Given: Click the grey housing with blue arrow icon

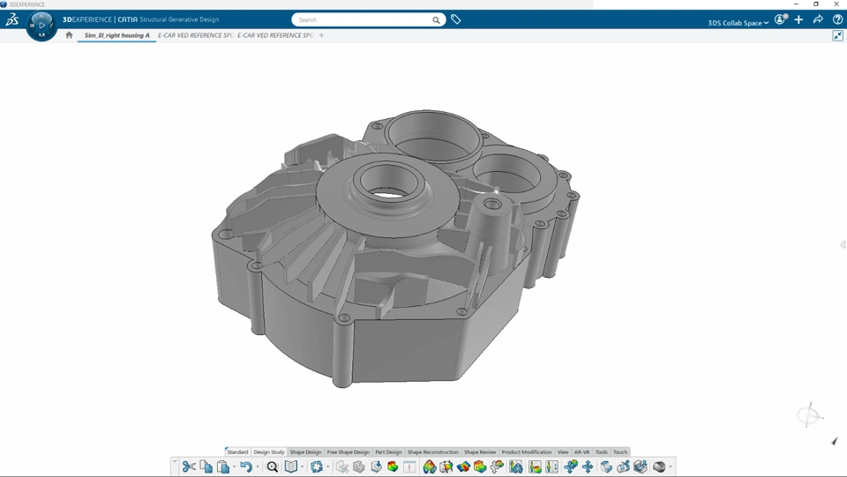Looking at the screenshot, I should tap(641, 466).
